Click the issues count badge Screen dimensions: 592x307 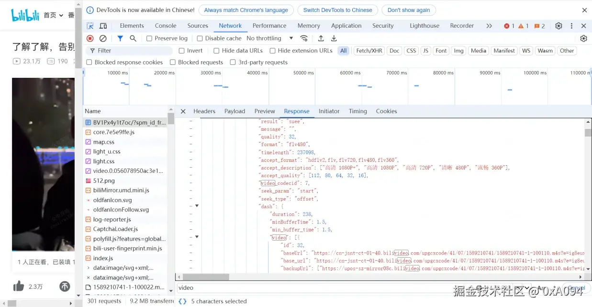(x=539, y=26)
